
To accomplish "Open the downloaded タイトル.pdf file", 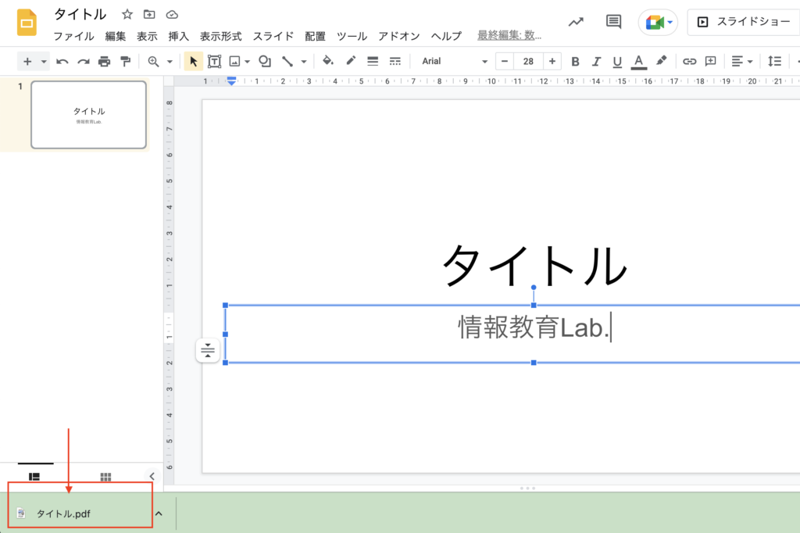I will tap(63, 513).
